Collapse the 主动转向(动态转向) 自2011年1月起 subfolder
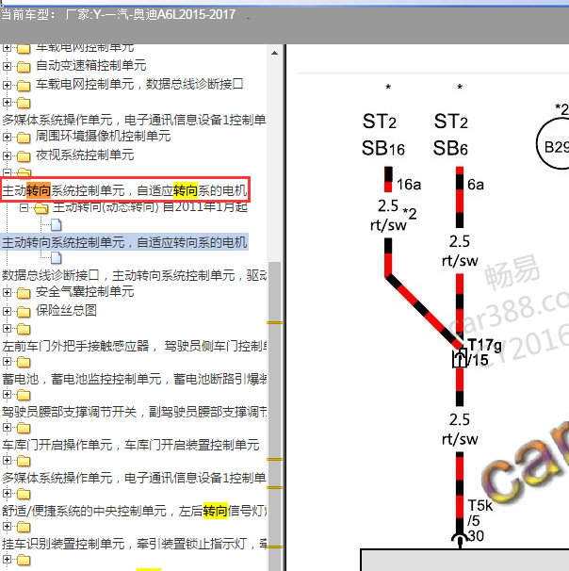The image size is (569, 571). (24, 208)
